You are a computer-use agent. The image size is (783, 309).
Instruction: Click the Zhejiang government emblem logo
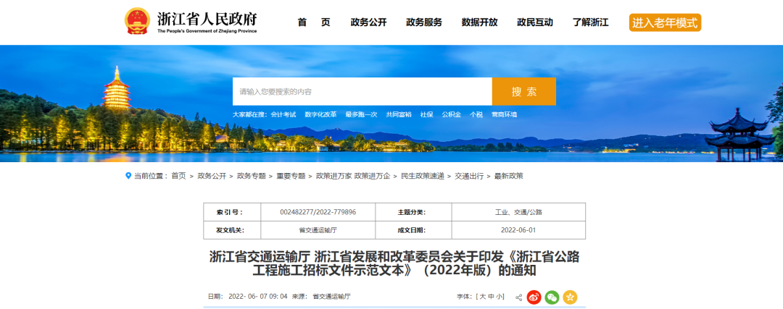pos(137,21)
